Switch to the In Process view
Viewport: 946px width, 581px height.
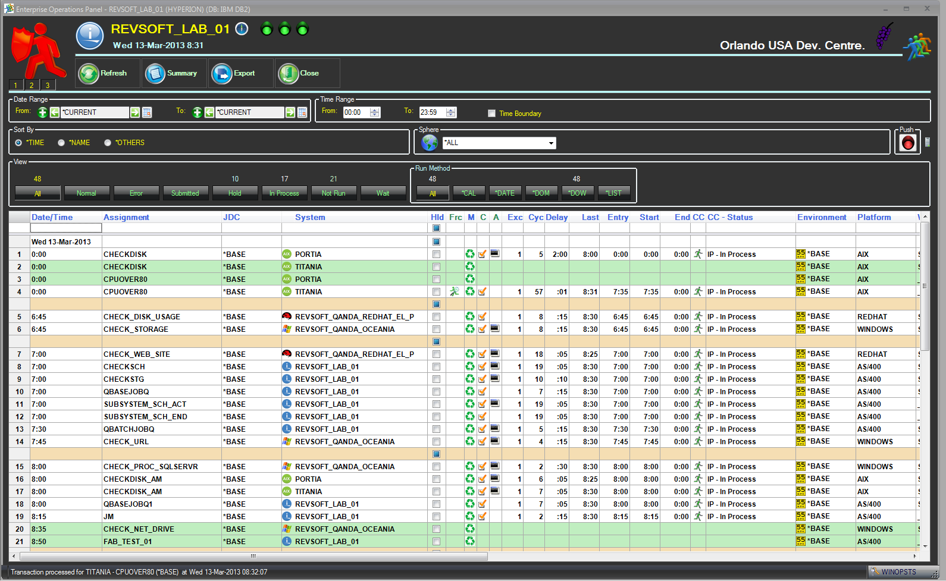pyautogui.click(x=284, y=193)
